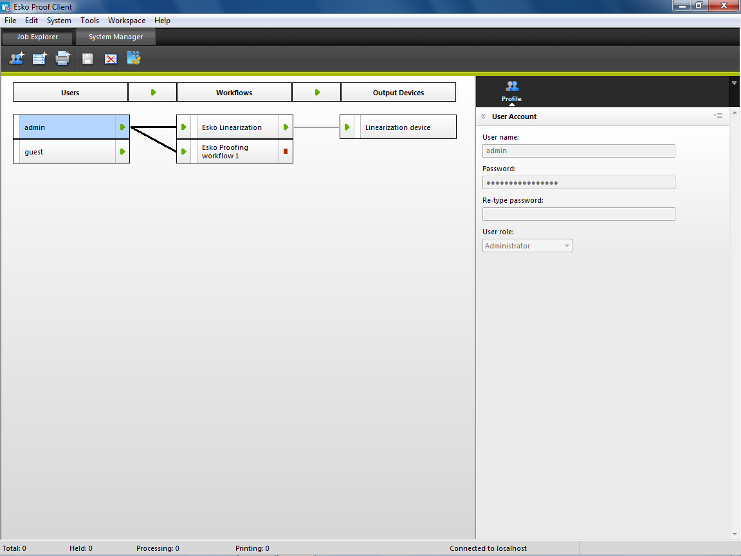Click green arrow left of Esko Proofing workflow 1
This screenshot has width=741, height=556.
(x=184, y=152)
